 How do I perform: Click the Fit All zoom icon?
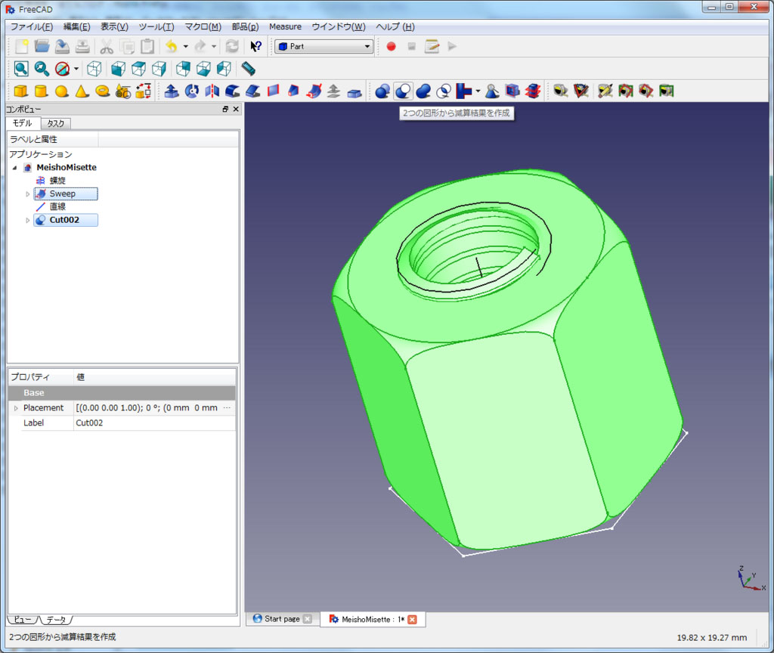pyautogui.click(x=21, y=69)
